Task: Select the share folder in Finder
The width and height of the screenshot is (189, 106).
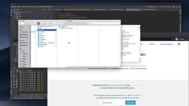Action: point(47,47)
